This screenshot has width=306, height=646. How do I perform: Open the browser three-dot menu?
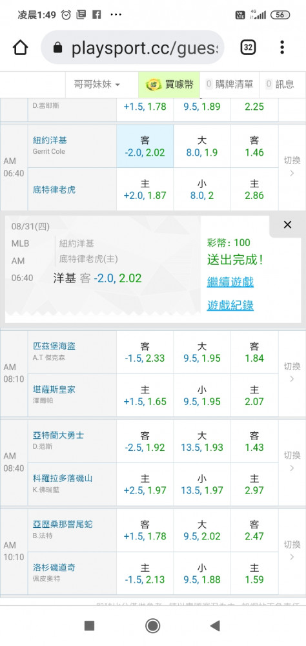pyautogui.click(x=282, y=47)
